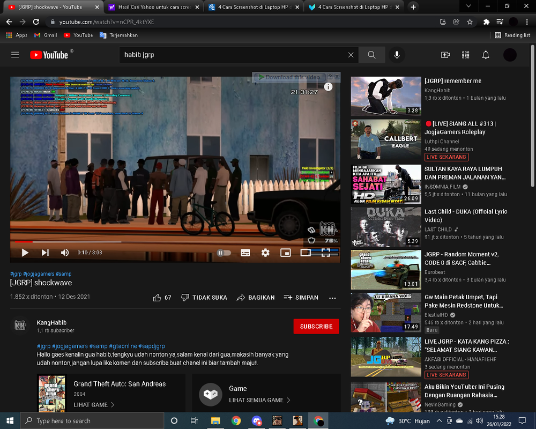
Task: Open the account avatar menu
Action: click(x=510, y=55)
